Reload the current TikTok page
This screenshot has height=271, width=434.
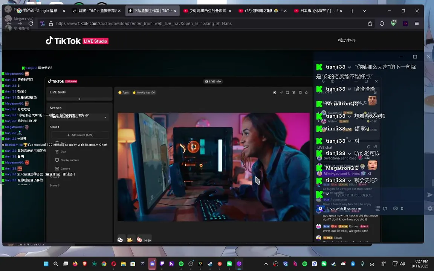(x=31, y=23)
